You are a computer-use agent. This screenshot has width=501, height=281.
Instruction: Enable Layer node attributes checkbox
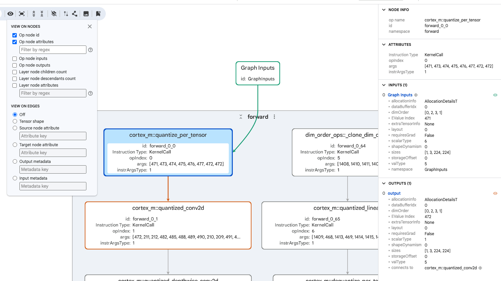coord(15,85)
